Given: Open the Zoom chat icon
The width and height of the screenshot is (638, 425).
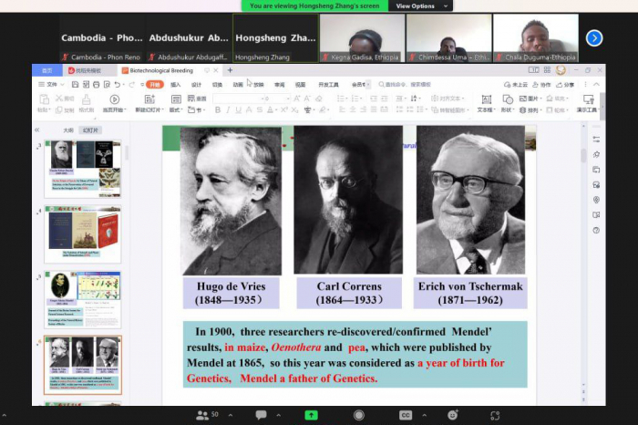Looking at the screenshot, I should pyautogui.click(x=260, y=415).
